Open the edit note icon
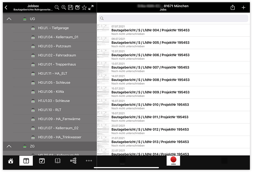 pyautogui.click(x=78, y=8)
